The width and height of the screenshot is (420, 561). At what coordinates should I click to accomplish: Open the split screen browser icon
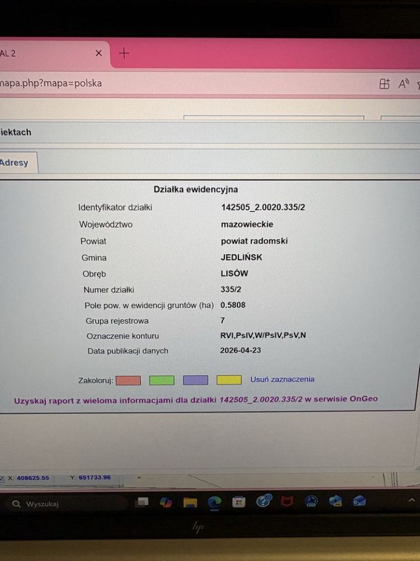(384, 84)
